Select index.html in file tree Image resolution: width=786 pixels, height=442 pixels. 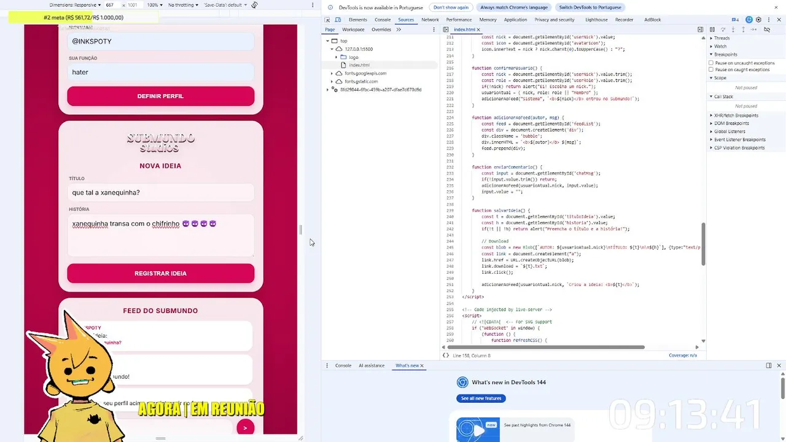[359, 65]
